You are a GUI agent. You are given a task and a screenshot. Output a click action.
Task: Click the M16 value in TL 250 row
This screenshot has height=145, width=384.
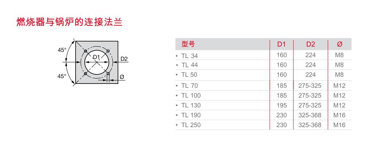(x=340, y=125)
